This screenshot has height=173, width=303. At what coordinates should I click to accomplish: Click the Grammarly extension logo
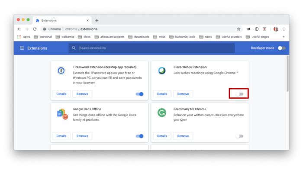pos(162,112)
